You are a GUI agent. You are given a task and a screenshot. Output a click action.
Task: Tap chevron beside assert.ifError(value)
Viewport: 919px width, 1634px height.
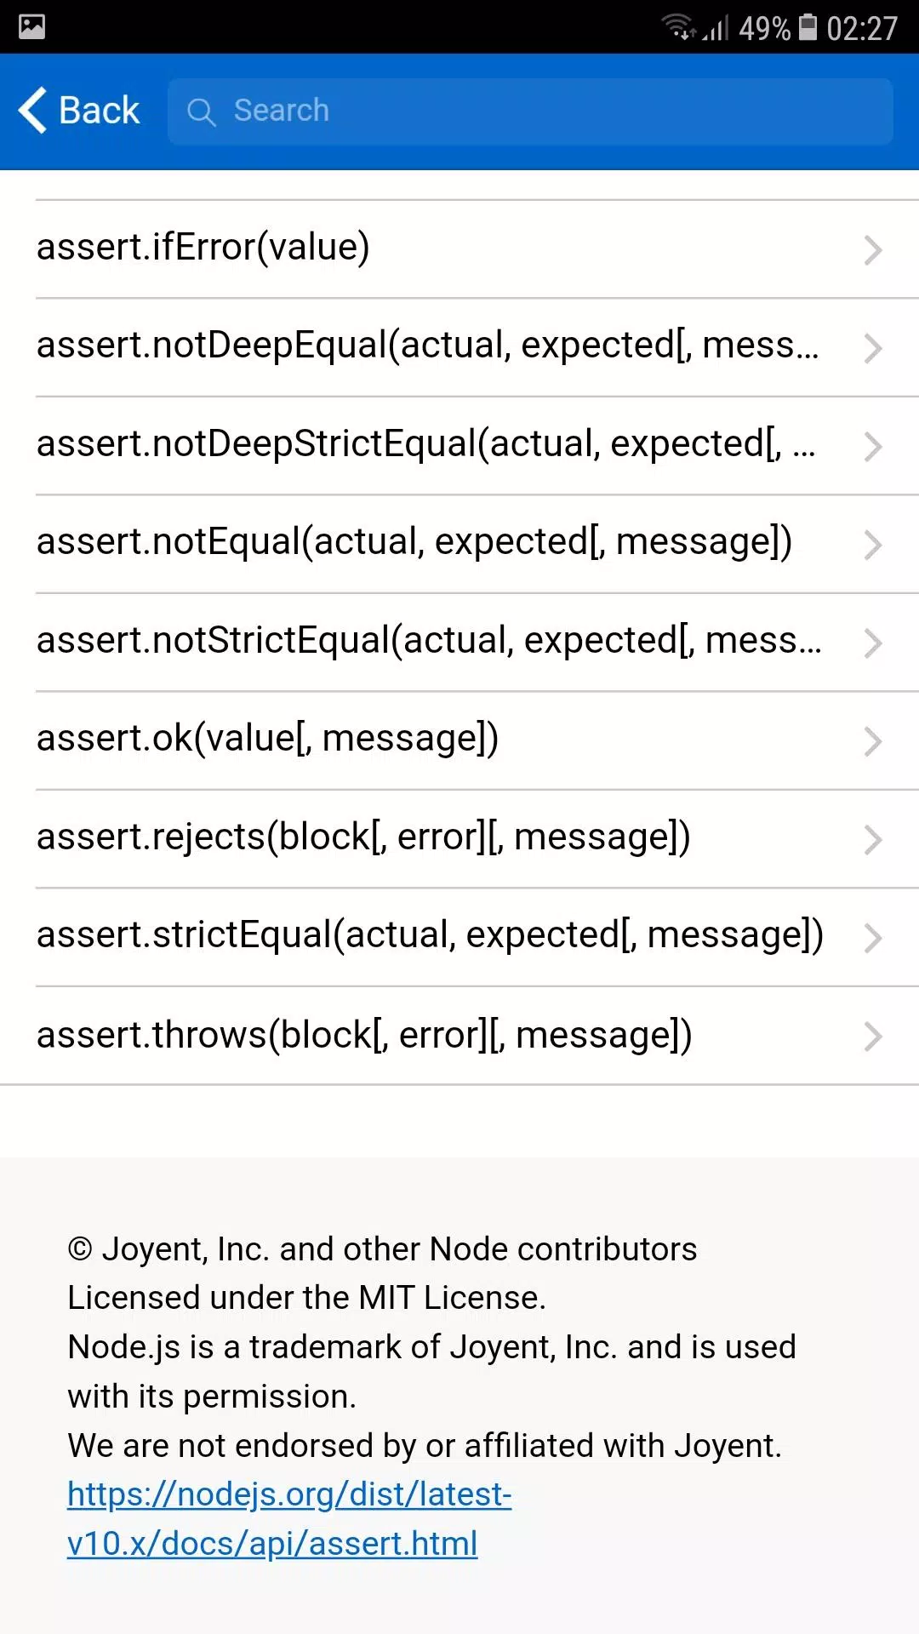click(873, 250)
